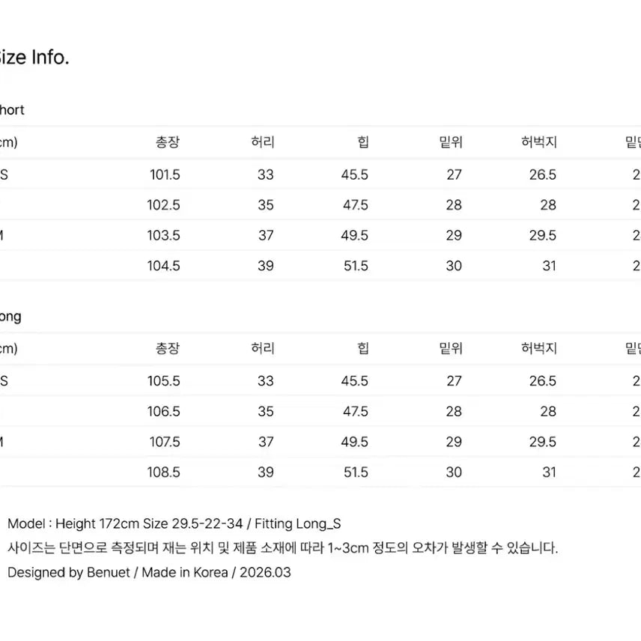This screenshot has height=641, width=641.
Task: Select the 108.5 total length cell
Action: pyautogui.click(x=163, y=473)
